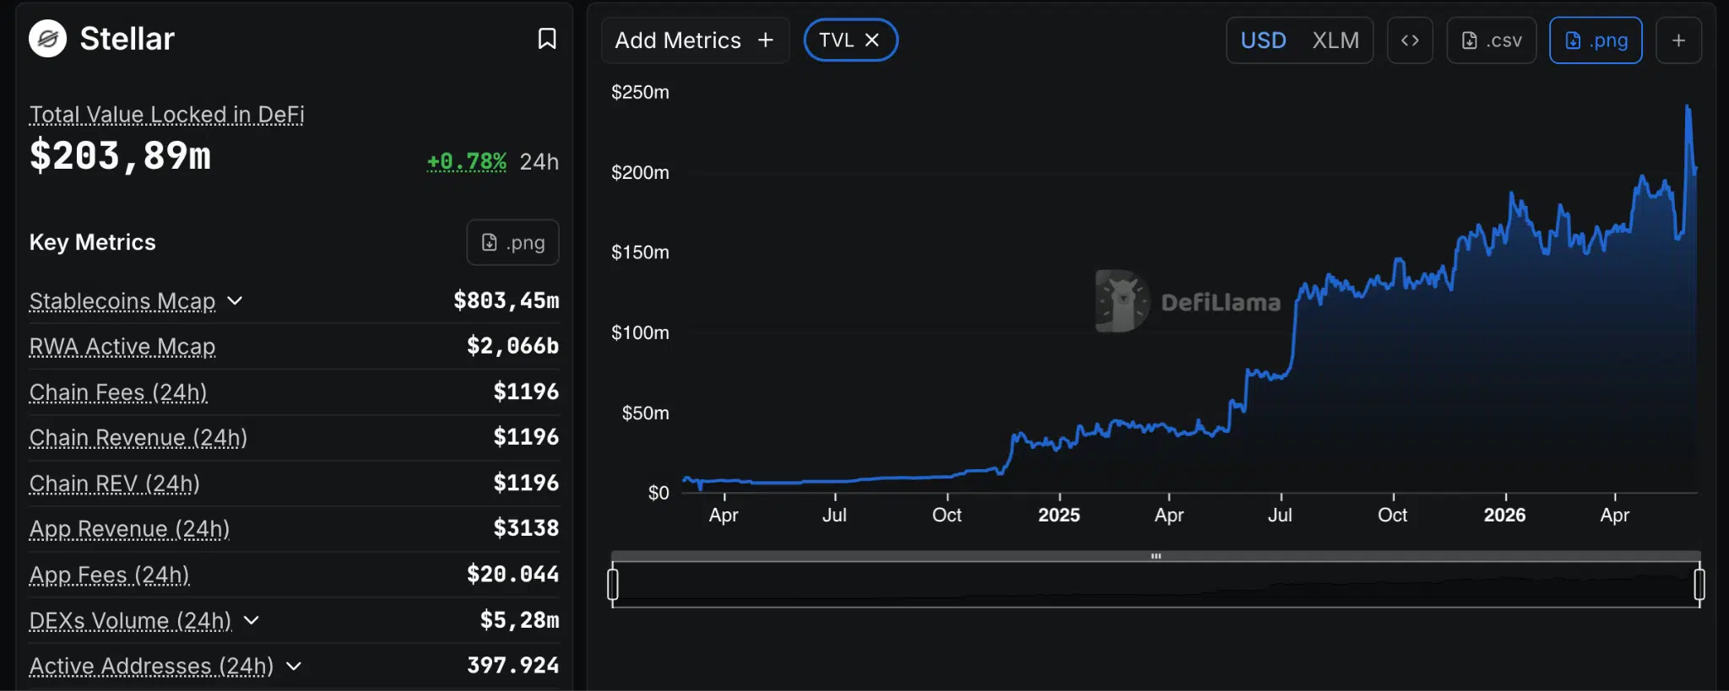This screenshot has width=1729, height=691.
Task: Click the $3138 App Revenue value
Action: pyautogui.click(x=527, y=528)
